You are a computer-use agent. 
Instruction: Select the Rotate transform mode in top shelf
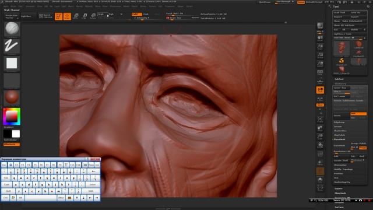coord(93,16)
